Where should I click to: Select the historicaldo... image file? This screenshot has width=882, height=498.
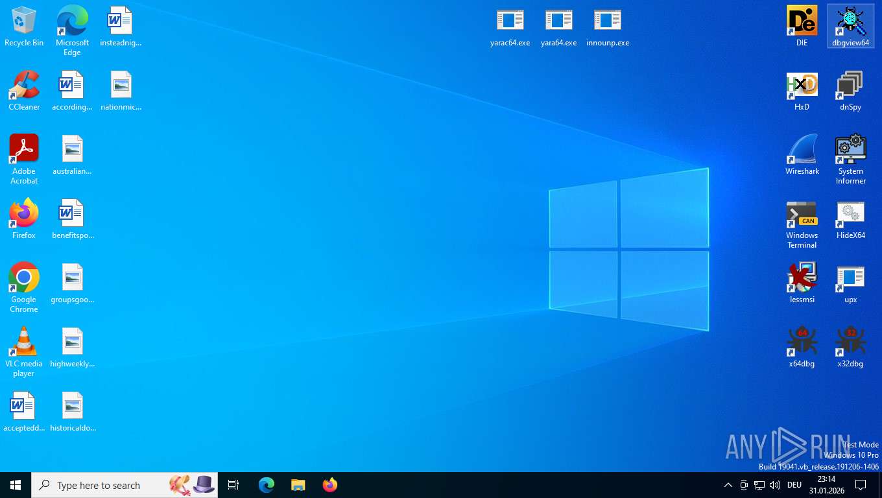point(72,412)
